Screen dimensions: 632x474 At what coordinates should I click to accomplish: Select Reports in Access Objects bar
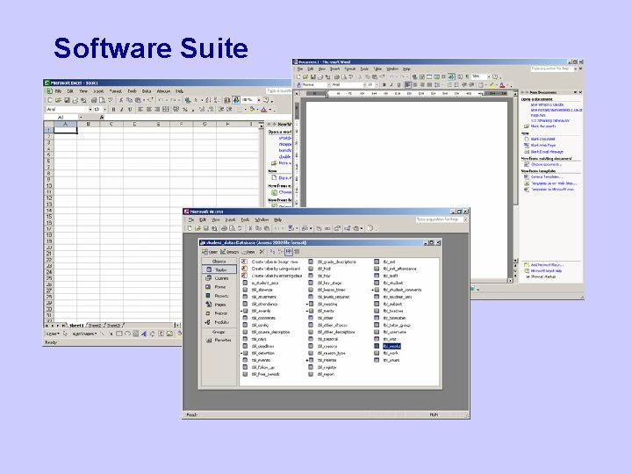[x=219, y=296]
